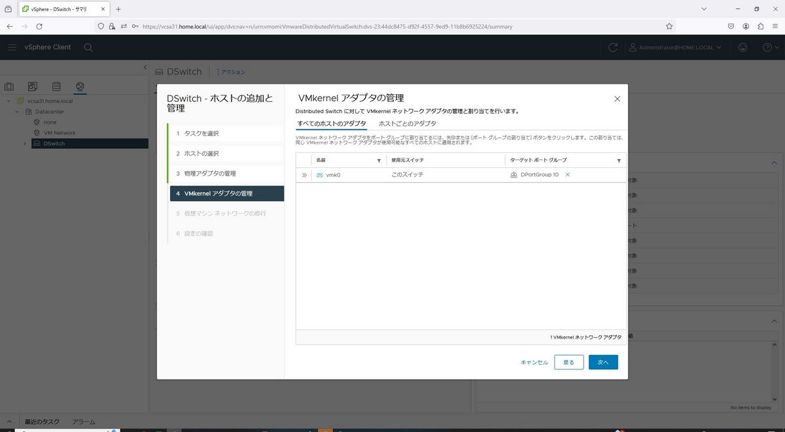Filter the 名前 column
The height and width of the screenshot is (432, 785).
(x=379, y=160)
